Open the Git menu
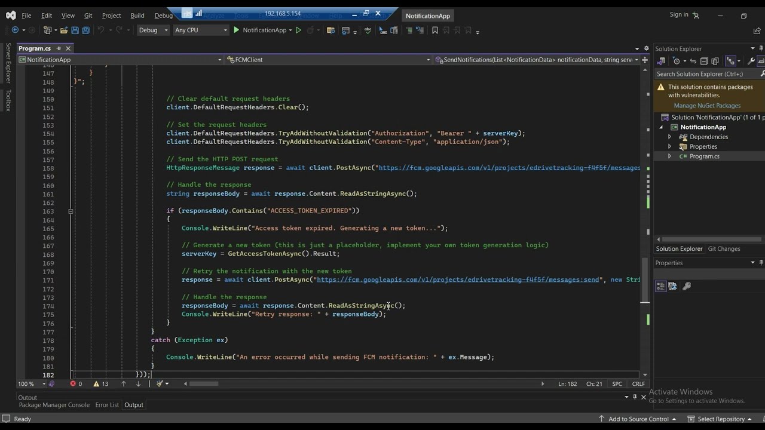Viewport: 765px width, 430px height. tap(88, 16)
